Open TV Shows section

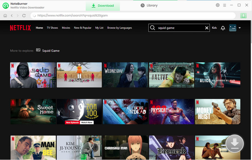(53, 28)
